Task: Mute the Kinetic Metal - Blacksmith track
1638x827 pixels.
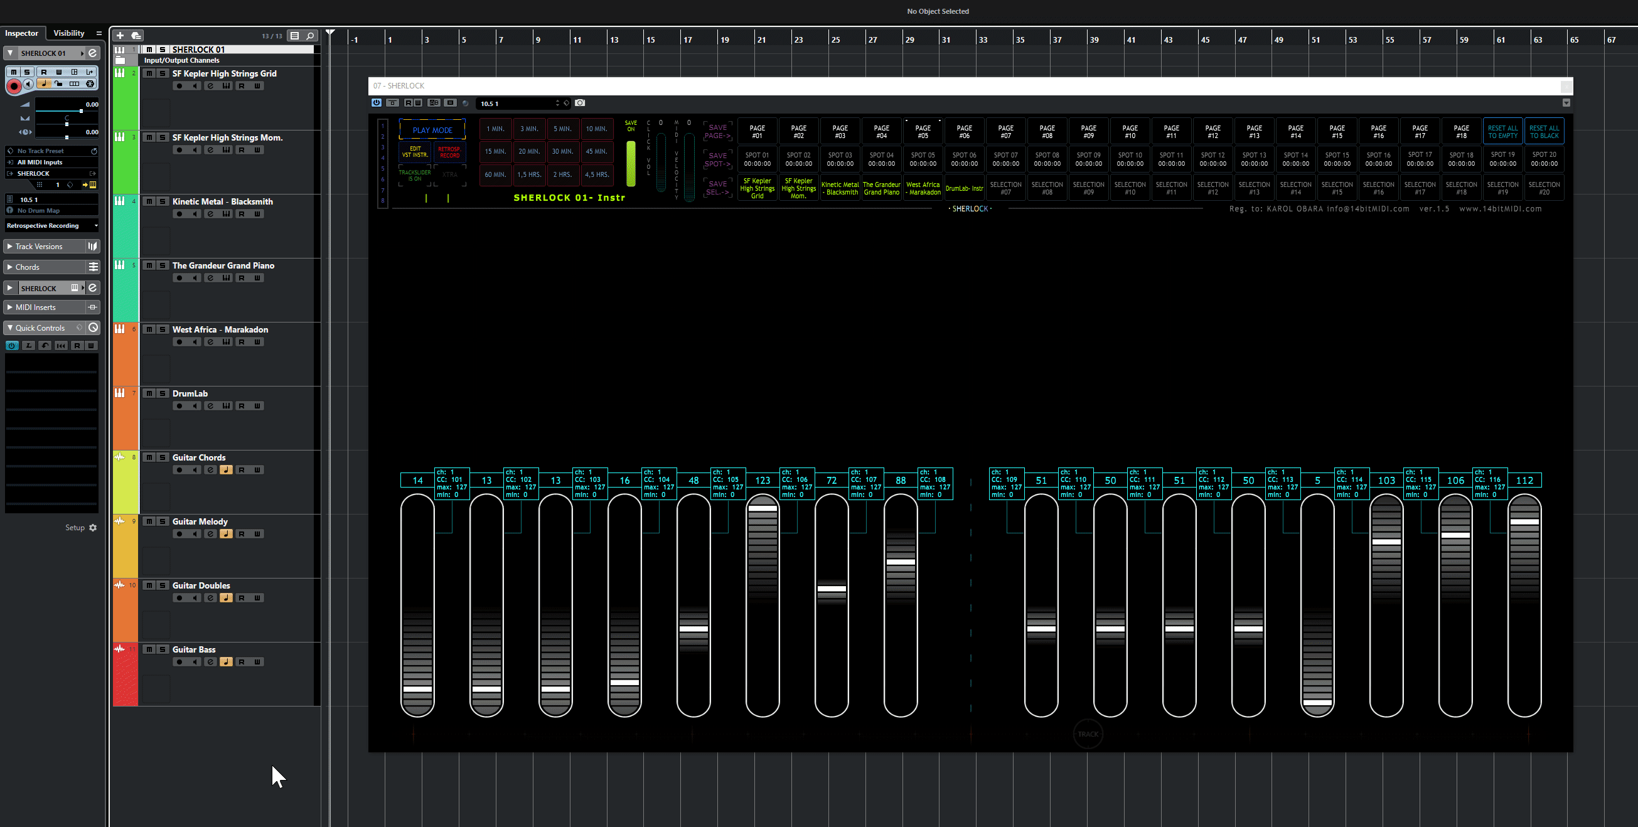Action: [x=149, y=201]
